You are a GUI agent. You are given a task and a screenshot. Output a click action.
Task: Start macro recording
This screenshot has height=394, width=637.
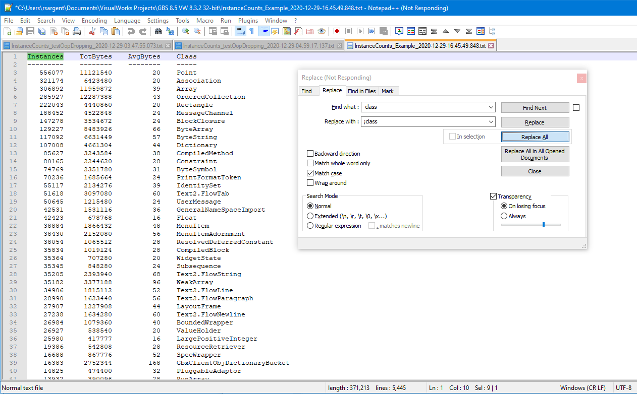pyautogui.click(x=337, y=31)
